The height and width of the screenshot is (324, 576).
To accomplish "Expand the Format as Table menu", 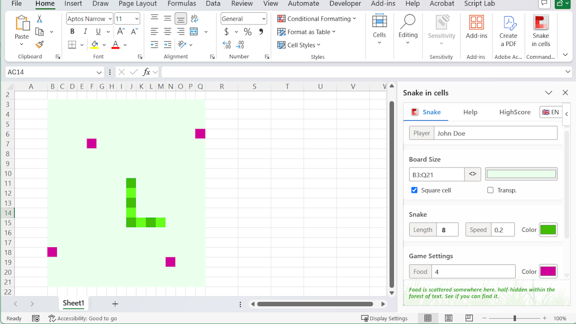I will pos(307,32).
